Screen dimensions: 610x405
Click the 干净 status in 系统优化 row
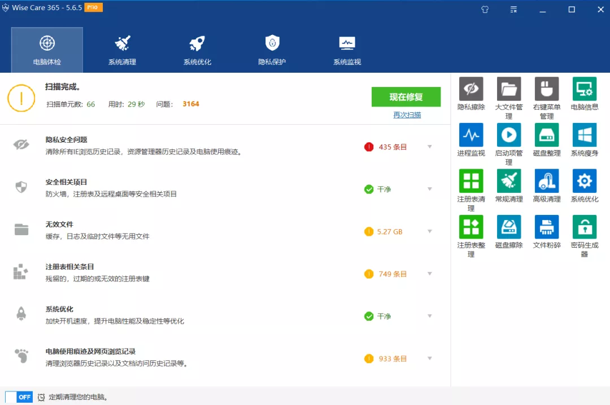(384, 316)
